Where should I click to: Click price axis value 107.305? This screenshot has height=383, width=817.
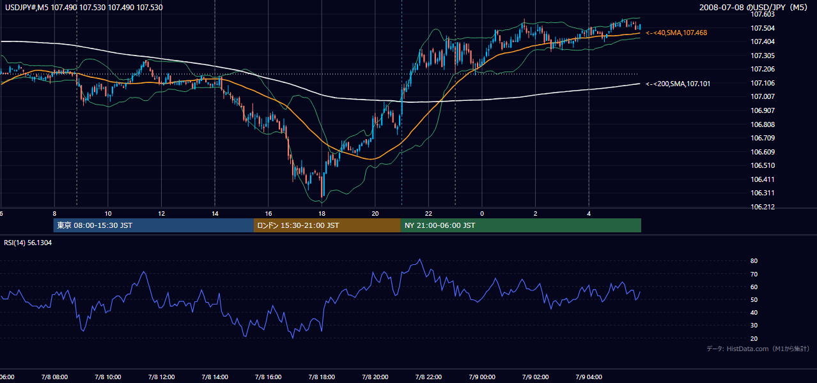coord(763,56)
